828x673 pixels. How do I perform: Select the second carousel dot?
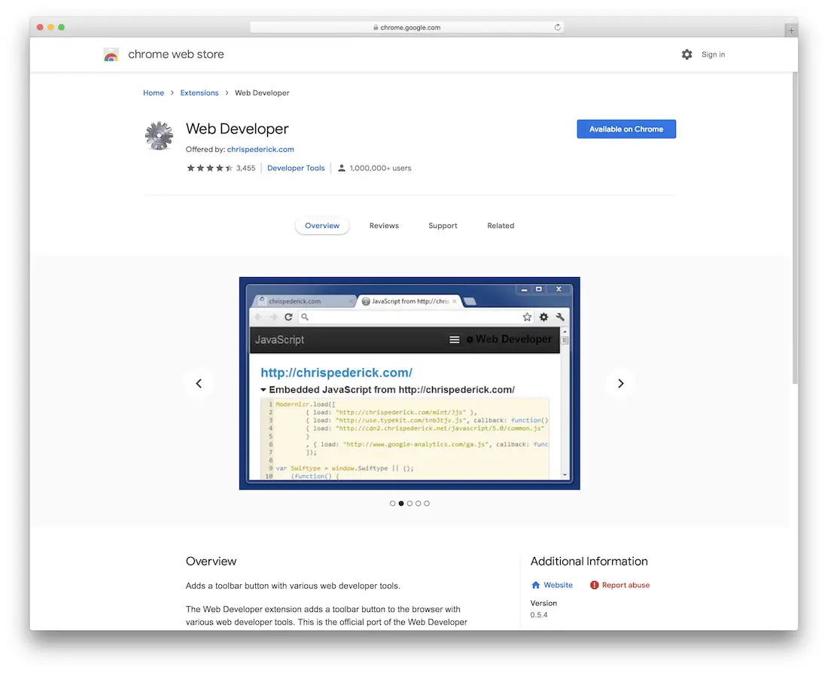(400, 504)
